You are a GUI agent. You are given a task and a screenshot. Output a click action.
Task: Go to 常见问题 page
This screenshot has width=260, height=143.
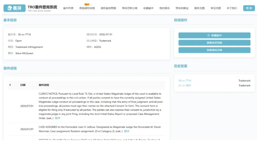(x=216, y=8)
